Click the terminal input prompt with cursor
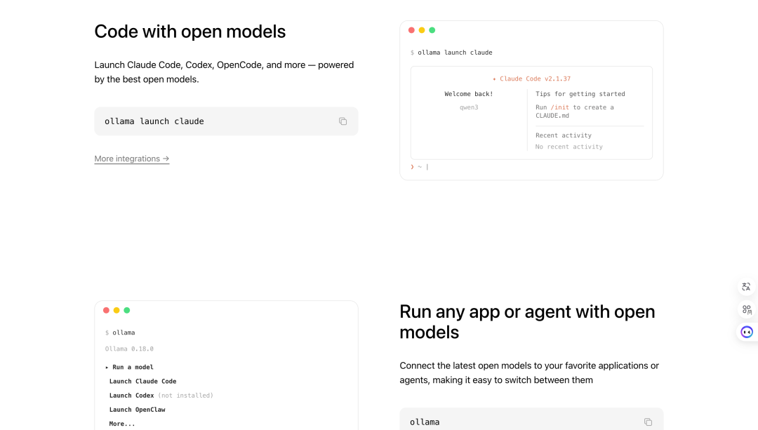This screenshot has width=758, height=430. tap(420, 167)
